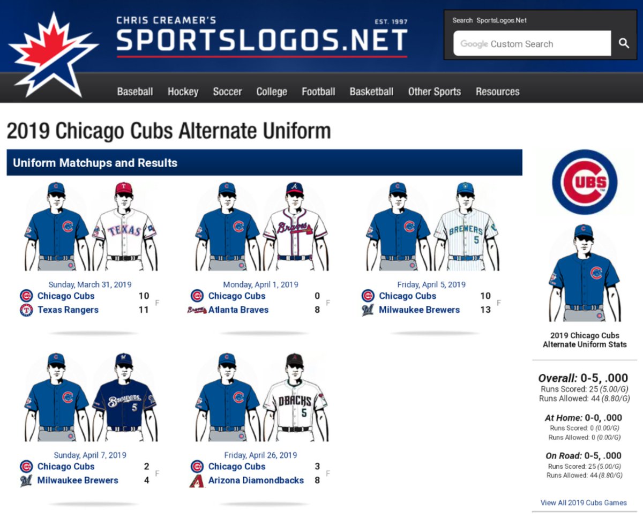Open the Resources menu
Viewport: 643px width, 519px height.
point(497,92)
